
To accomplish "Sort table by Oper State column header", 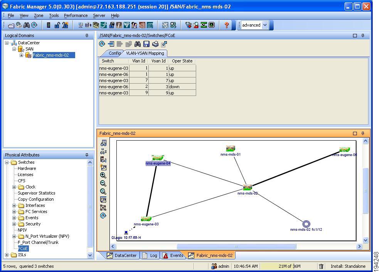I will 182,61.
